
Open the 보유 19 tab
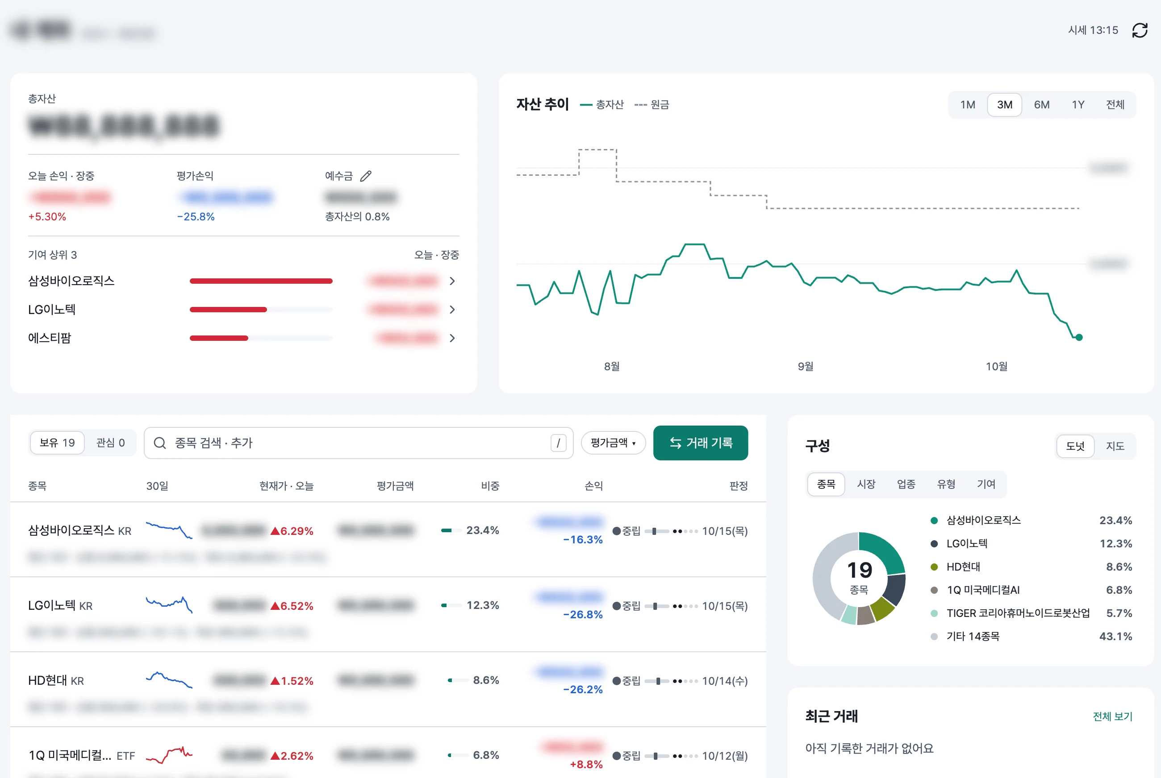click(x=57, y=443)
